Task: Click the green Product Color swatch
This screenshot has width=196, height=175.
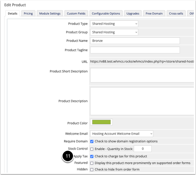Action: pos(101,122)
